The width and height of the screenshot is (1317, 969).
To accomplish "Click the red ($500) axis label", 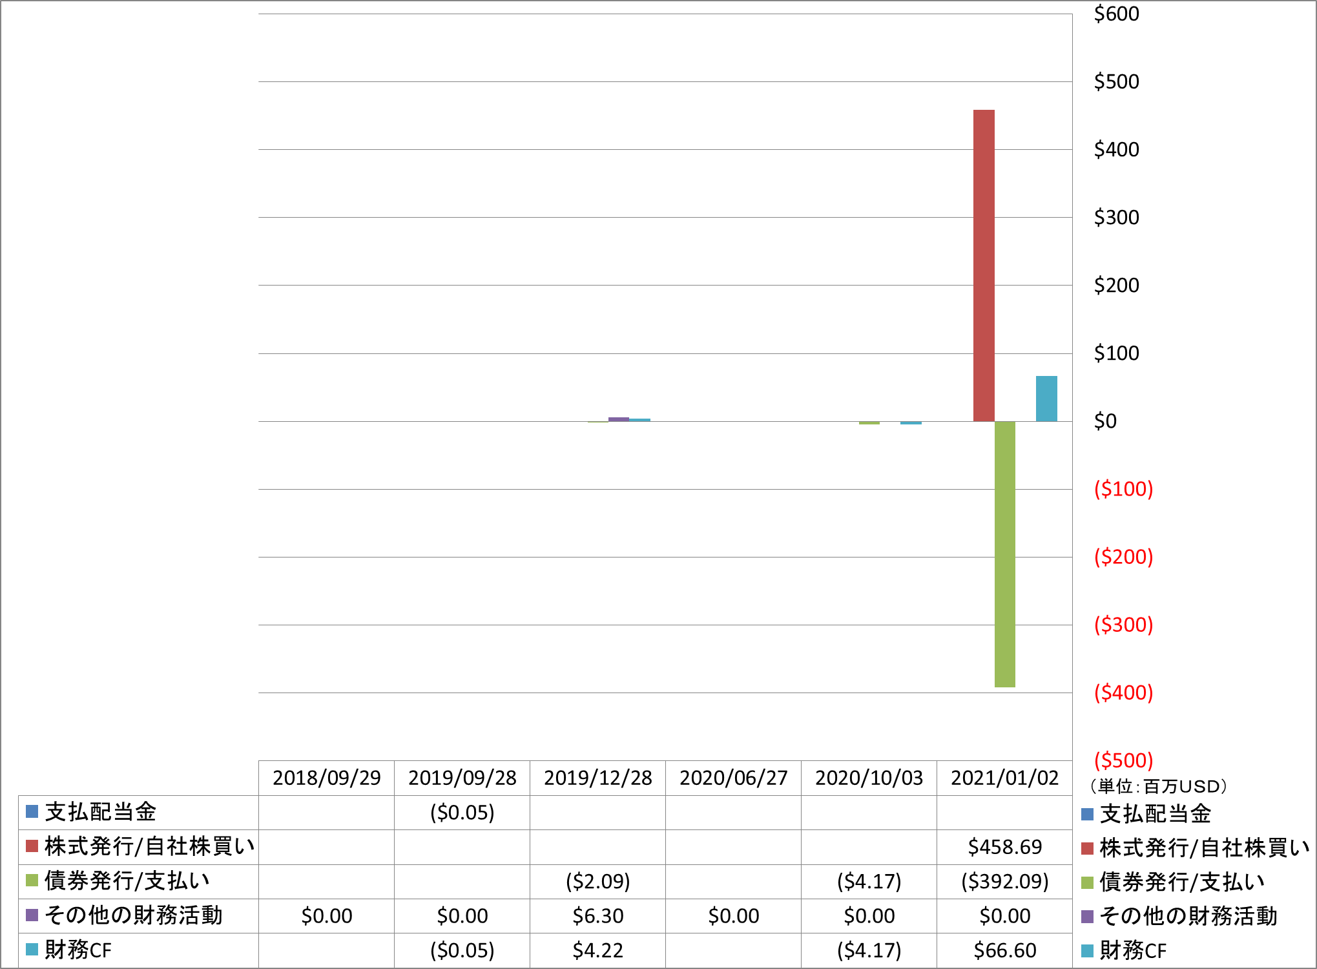I will pos(1123,760).
